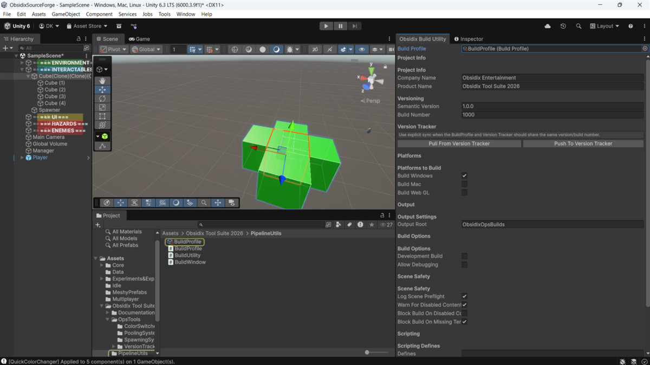Collapse the Assets folder in Project tree
Viewport: 650px width, 365px height.
[x=96, y=258]
